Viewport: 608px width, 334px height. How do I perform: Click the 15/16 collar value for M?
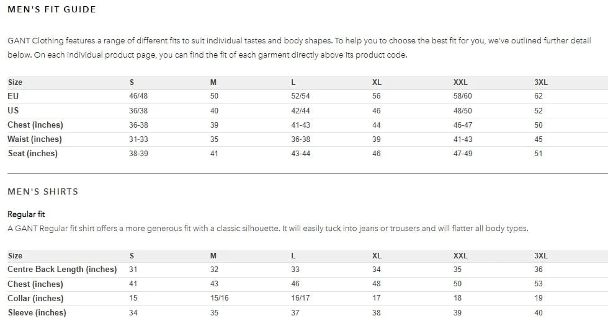220,298
